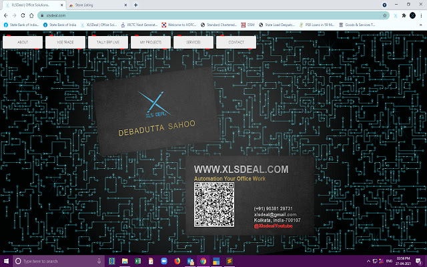Screen dimensions: 427x267
Task: Click the QR code image
Action: pyautogui.click(x=214, y=205)
